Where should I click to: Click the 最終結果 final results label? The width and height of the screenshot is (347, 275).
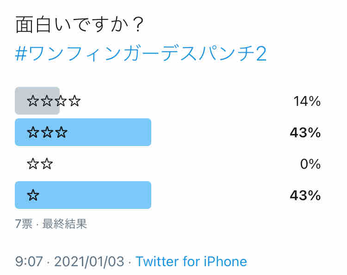(64, 224)
